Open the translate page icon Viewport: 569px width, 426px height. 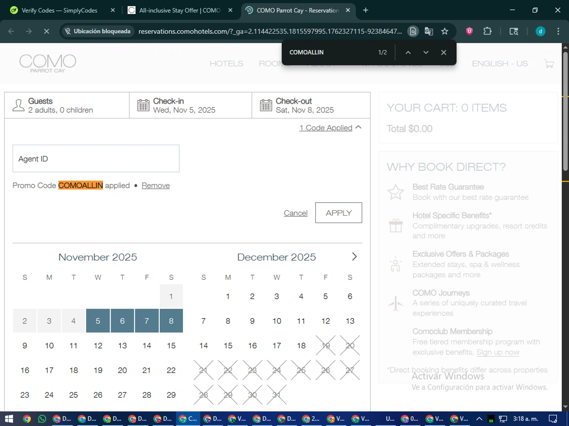click(x=429, y=31)
